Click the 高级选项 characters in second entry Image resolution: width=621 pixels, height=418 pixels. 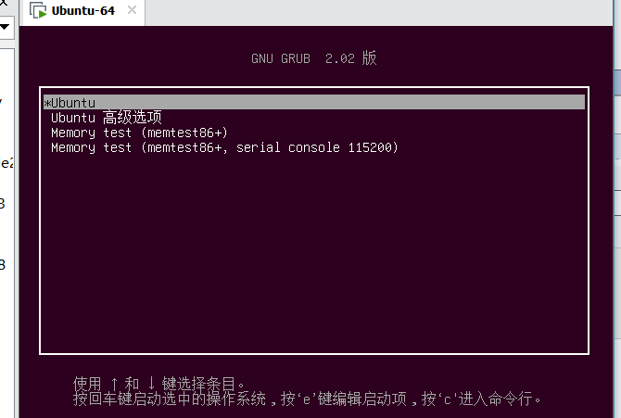point(133,117)
